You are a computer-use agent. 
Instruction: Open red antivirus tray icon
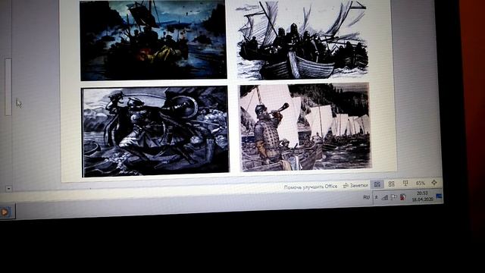[x=402, y=196]
